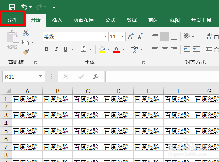Click inside the formula bar input
Screen dimensions: 219x162
(162, 77)
